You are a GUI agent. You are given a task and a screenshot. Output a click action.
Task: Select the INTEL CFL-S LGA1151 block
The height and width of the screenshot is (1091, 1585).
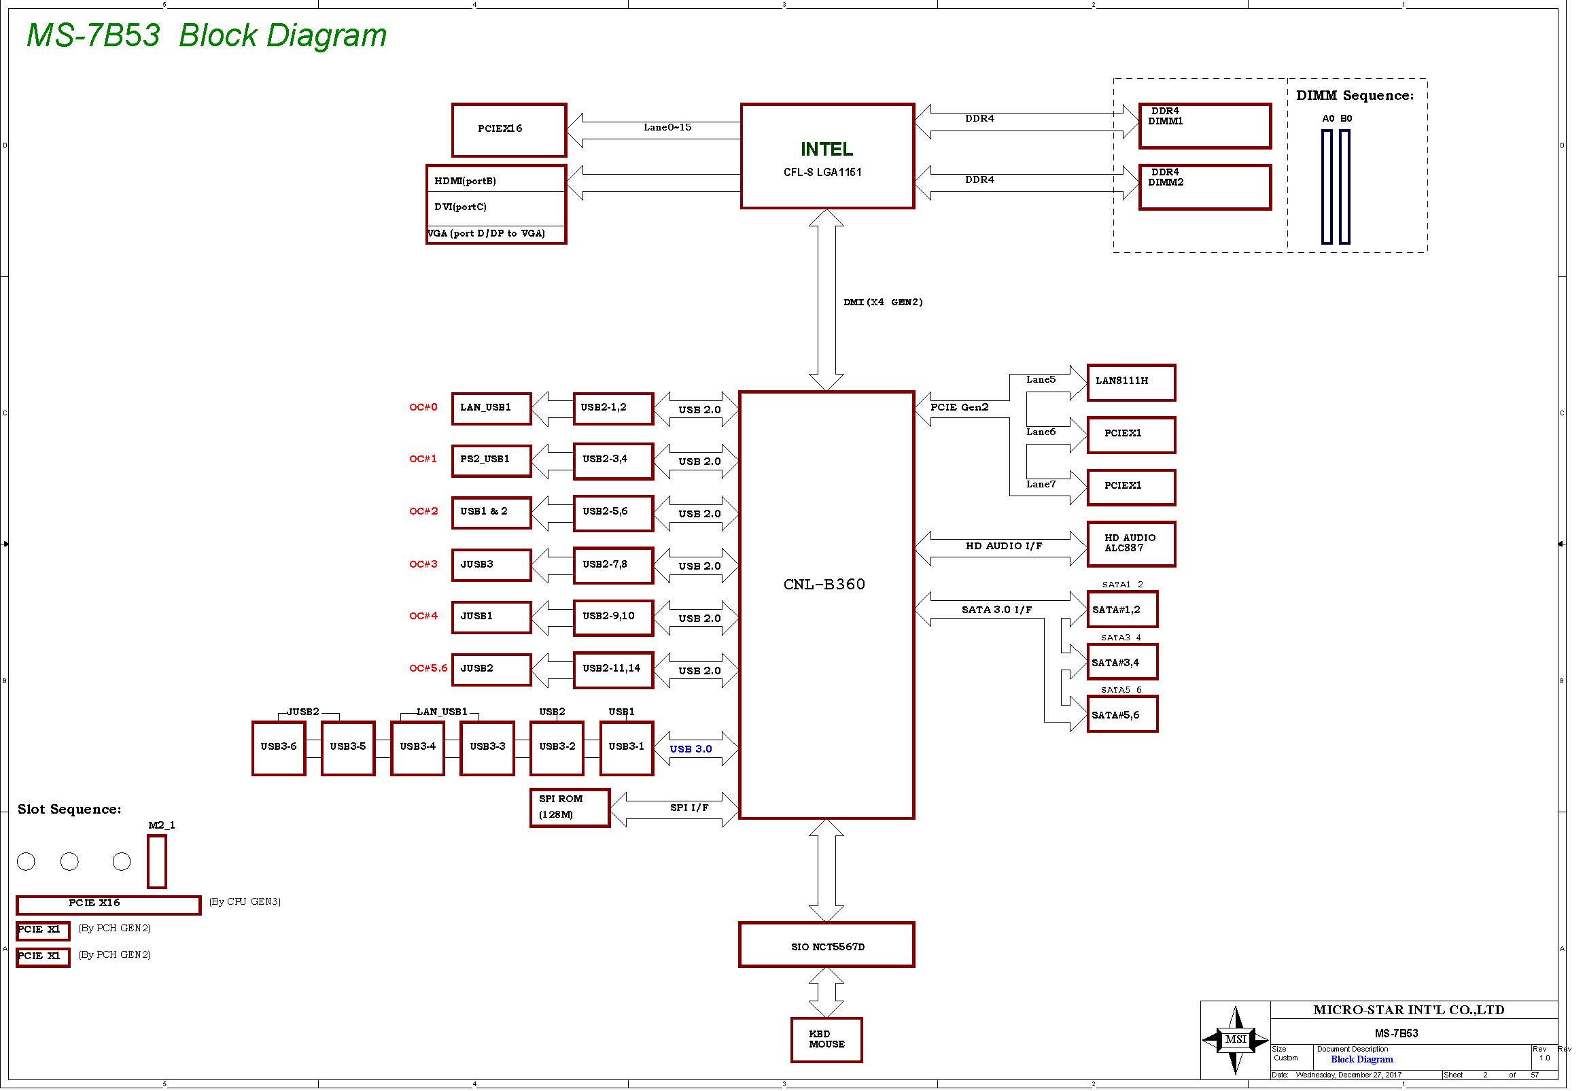(827, 156)
